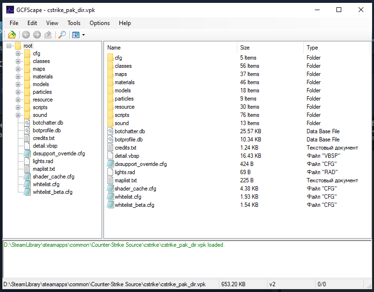Select lights.rad in the tree pane
374x292 pixels.
[x=43, y=161]
